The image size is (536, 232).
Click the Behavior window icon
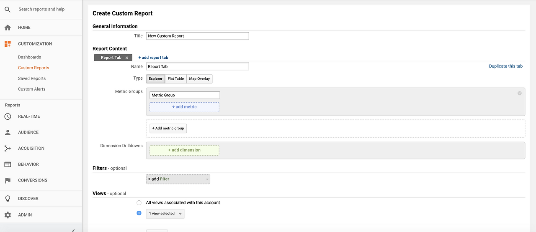8,164
